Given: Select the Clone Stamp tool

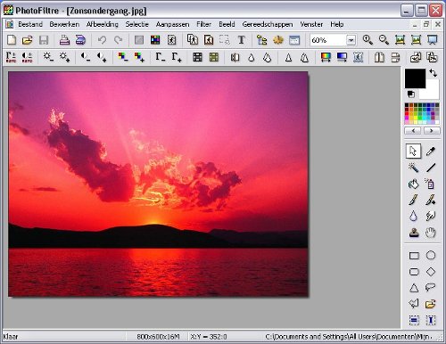Looking at the screenshot, I should (414, 233).
